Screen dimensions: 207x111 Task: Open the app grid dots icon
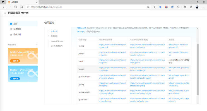[5, 13]
